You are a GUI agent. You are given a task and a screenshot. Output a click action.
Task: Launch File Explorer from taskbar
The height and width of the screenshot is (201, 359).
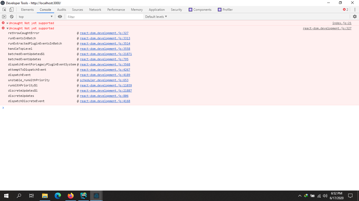[45, 196]
